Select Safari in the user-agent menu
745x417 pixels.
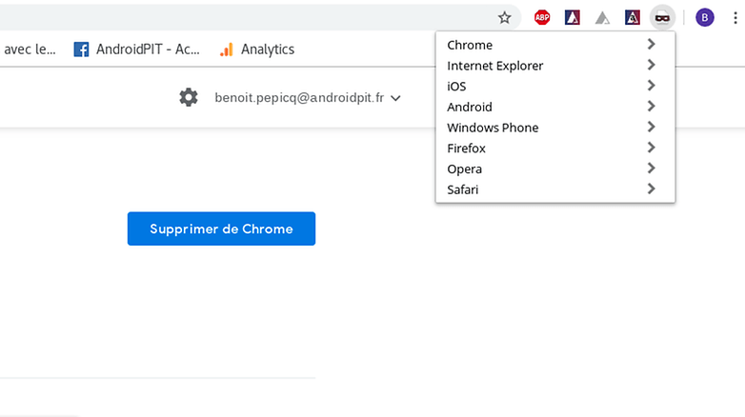tap(555, 189)
